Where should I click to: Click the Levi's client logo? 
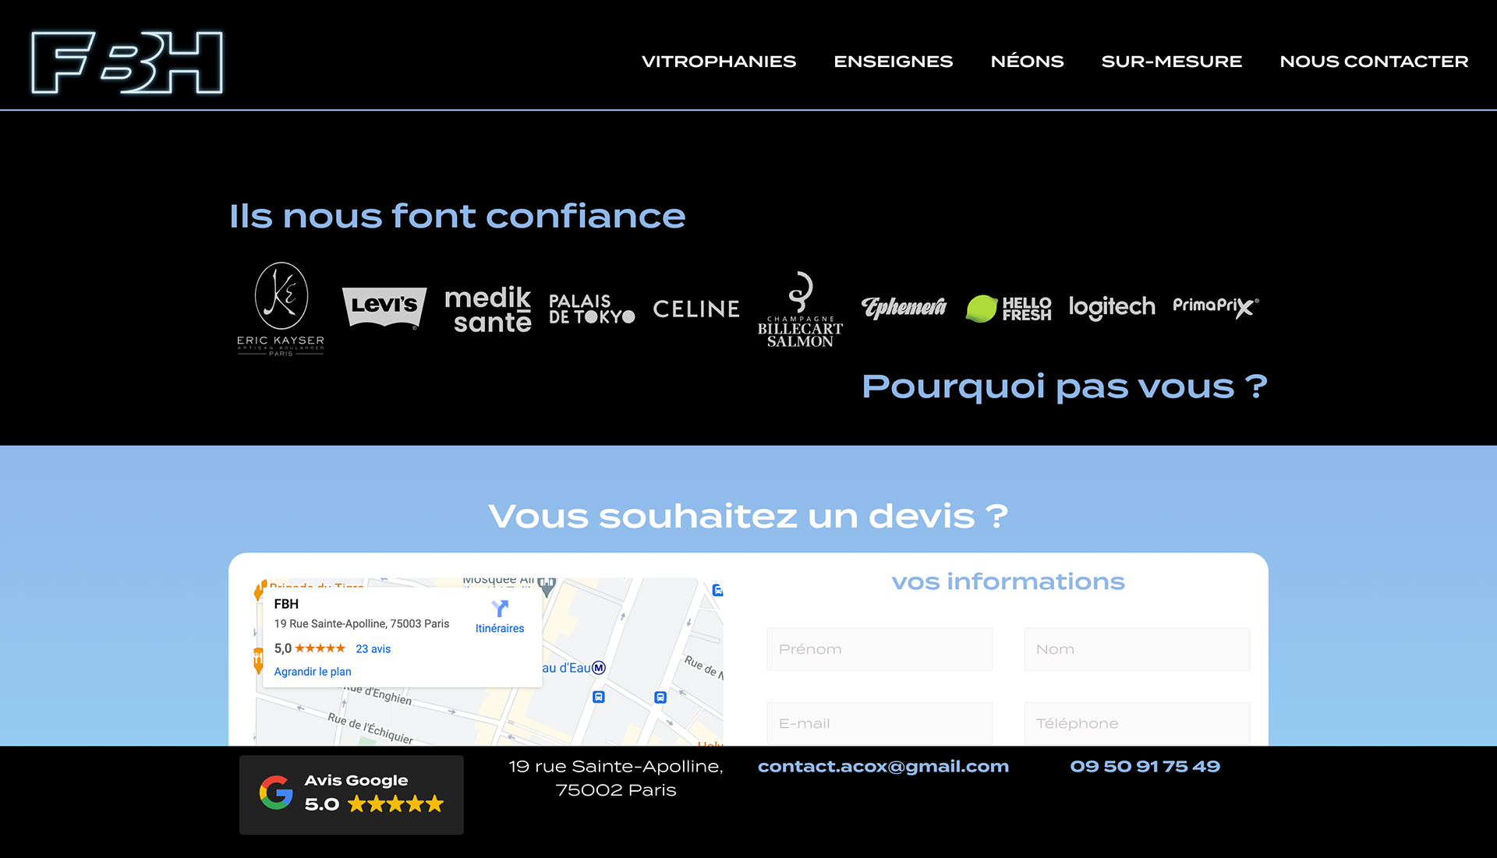tap(384, 307)
